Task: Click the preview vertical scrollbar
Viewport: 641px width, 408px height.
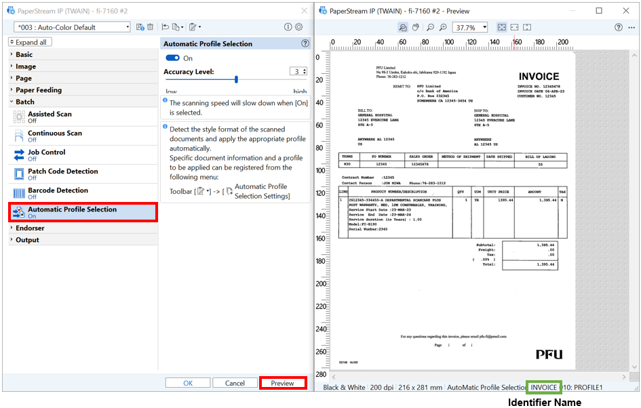Action: click(634, 210)
